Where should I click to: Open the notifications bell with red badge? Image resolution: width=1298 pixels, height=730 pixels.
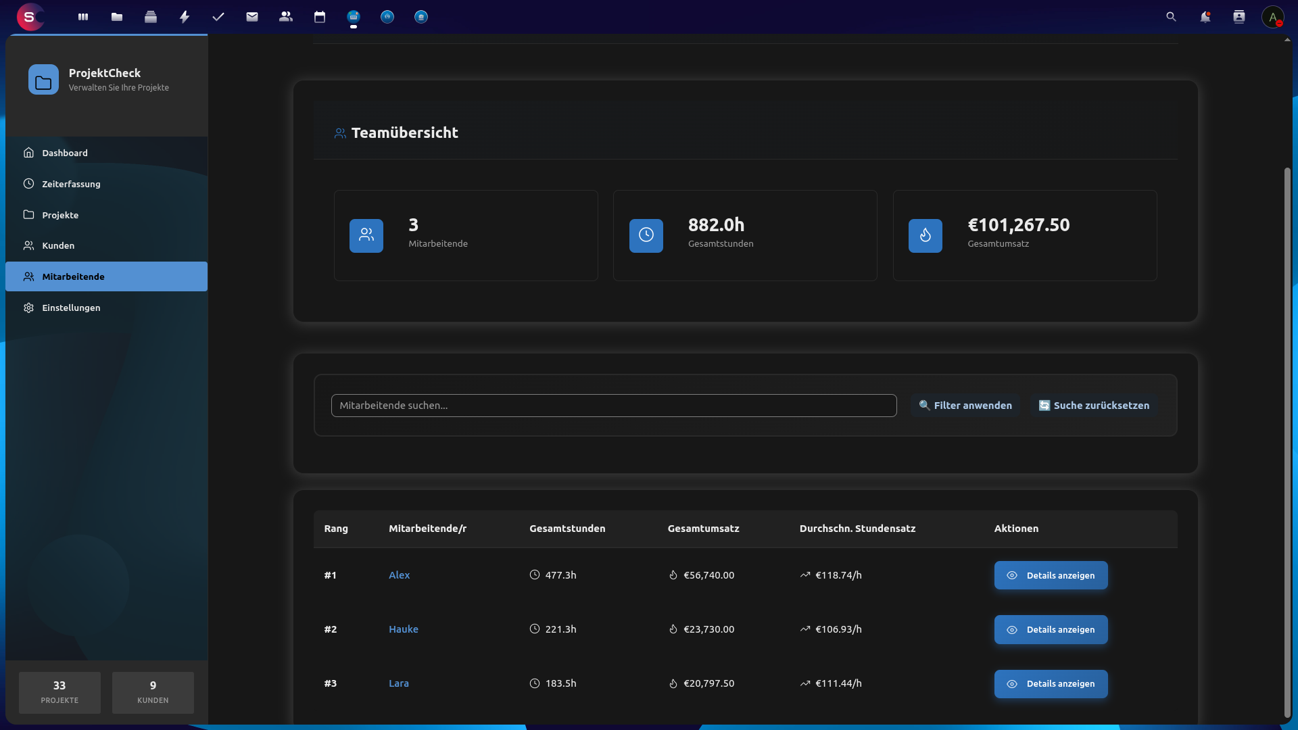pyautogui.click(x=1205, y=17)
